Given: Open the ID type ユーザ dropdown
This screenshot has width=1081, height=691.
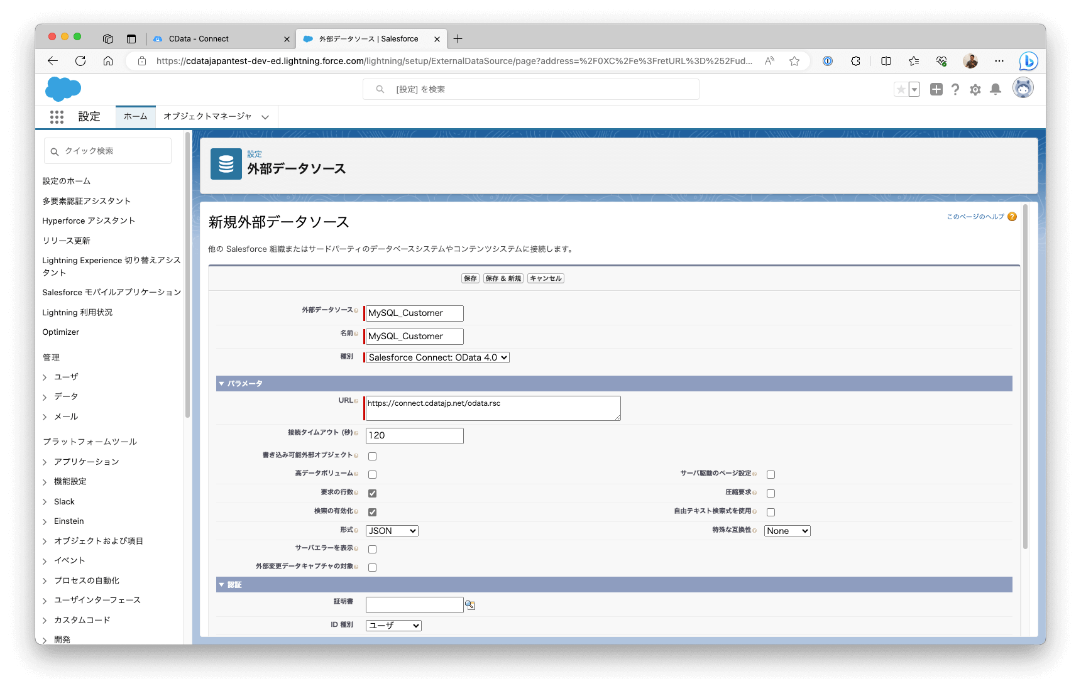Looking at the screenshot, I should [393, 626].
